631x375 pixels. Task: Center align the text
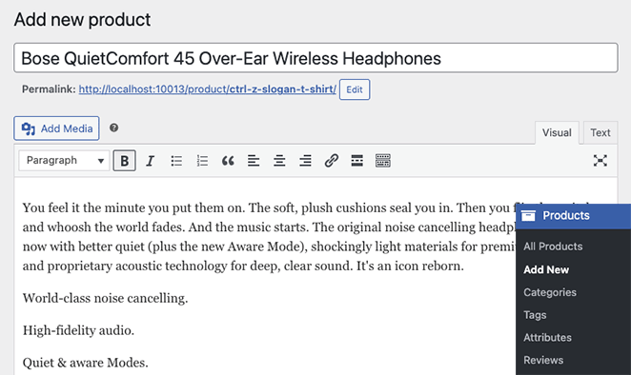[279, 161]
